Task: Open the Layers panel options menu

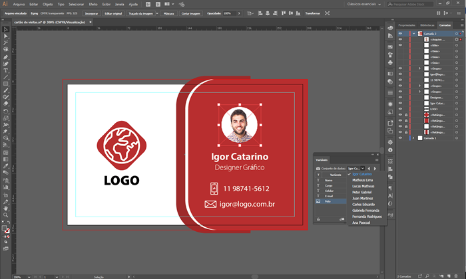Action: click(461, 26)
